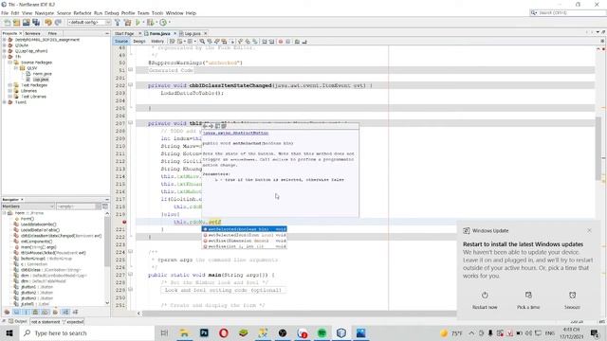Select the setSize(Dimension) completion entry
607x341 pixels.
245,241
